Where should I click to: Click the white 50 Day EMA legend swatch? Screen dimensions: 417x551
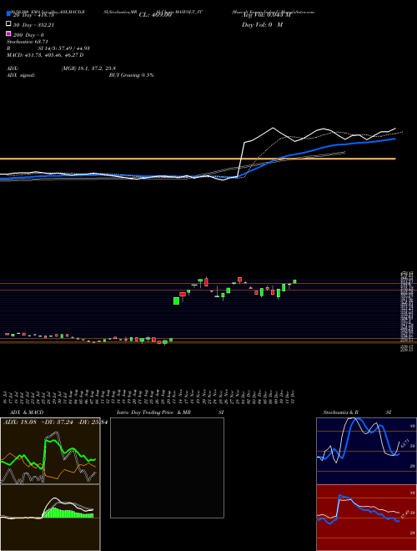tap(8, 24)
